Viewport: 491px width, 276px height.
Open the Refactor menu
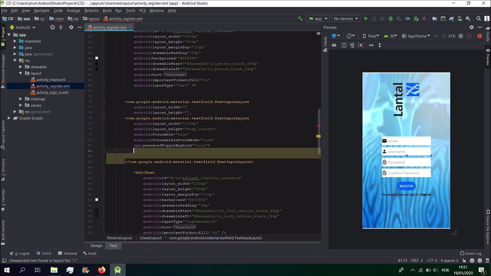(x=92, y=10)
